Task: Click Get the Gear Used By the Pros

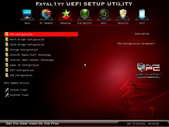Action: pos(32,124)
